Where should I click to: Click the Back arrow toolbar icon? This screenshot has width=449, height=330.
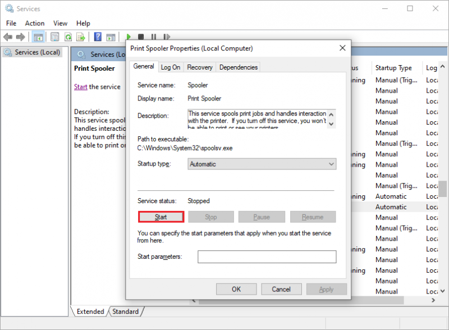pyautogui.click(x=8, y=37)
